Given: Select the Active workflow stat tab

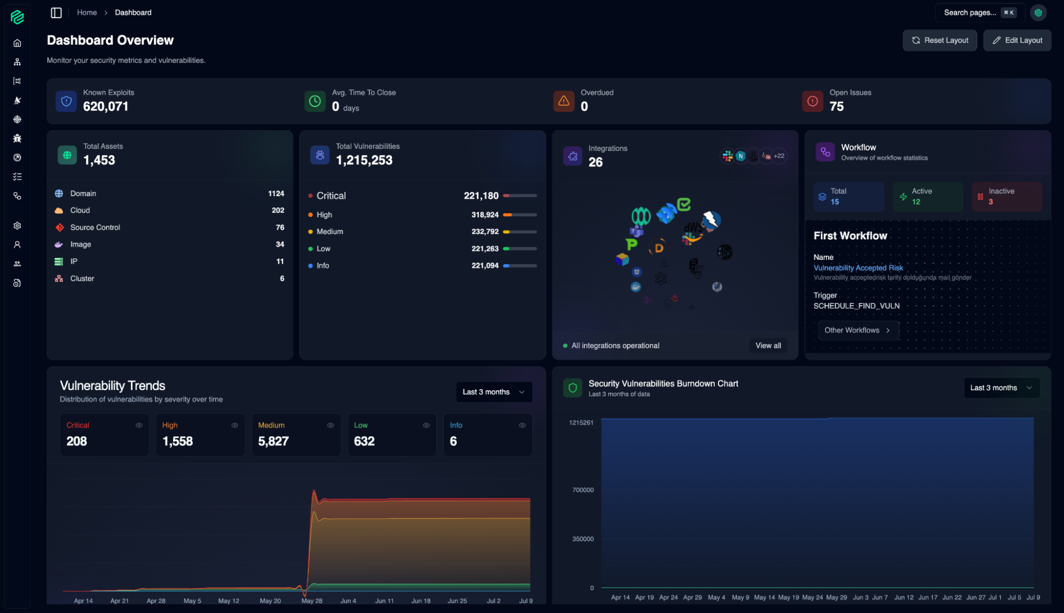Looking at the screenshot, I should 927,197.
